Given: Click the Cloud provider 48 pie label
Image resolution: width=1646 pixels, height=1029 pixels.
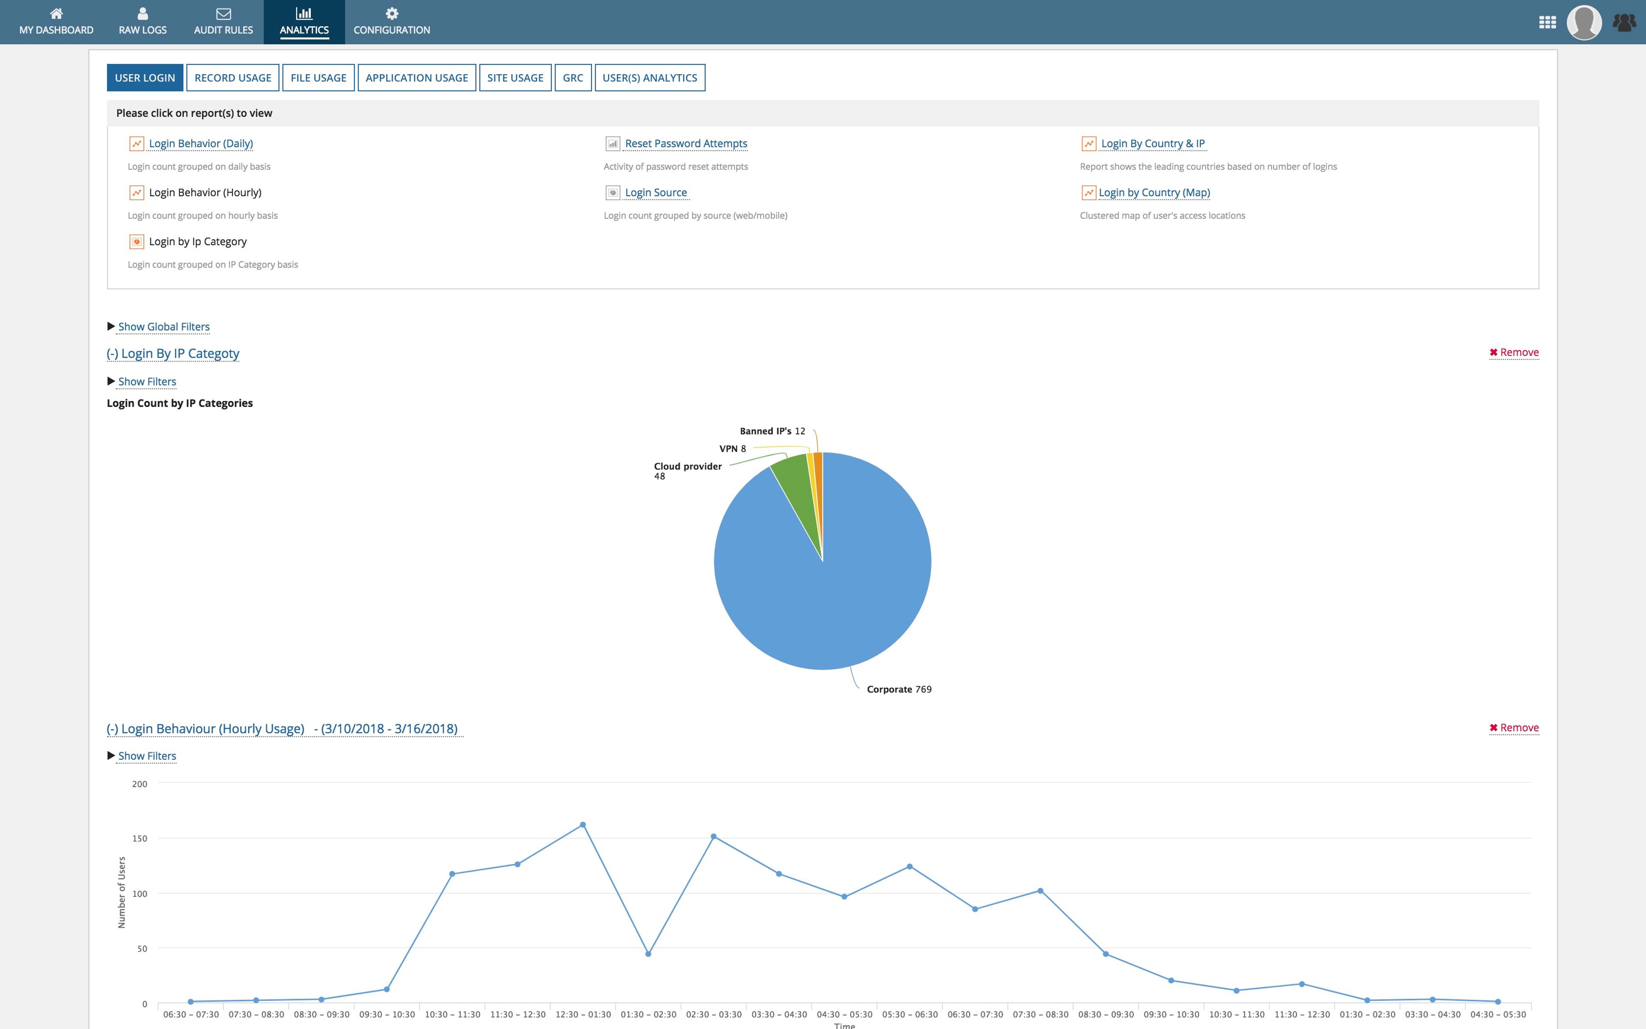Looking at the screenshot, I should tap(688, 471).
